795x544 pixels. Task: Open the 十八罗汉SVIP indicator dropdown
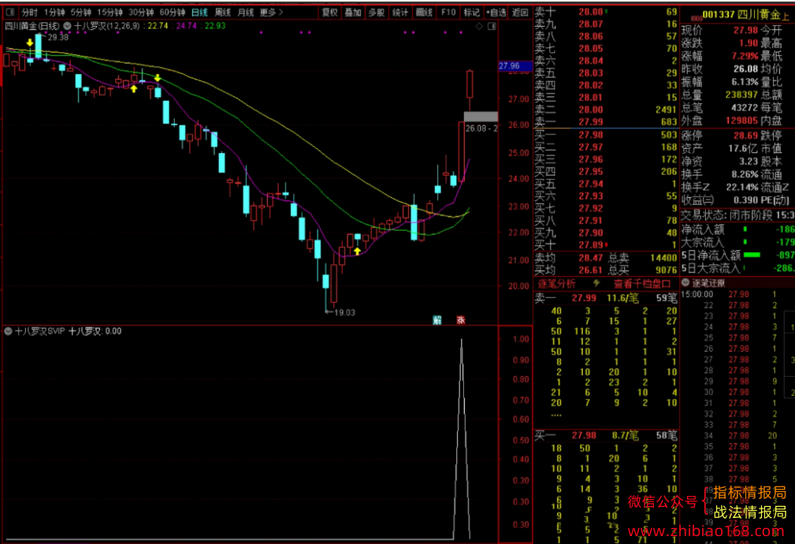pos(8,331)
